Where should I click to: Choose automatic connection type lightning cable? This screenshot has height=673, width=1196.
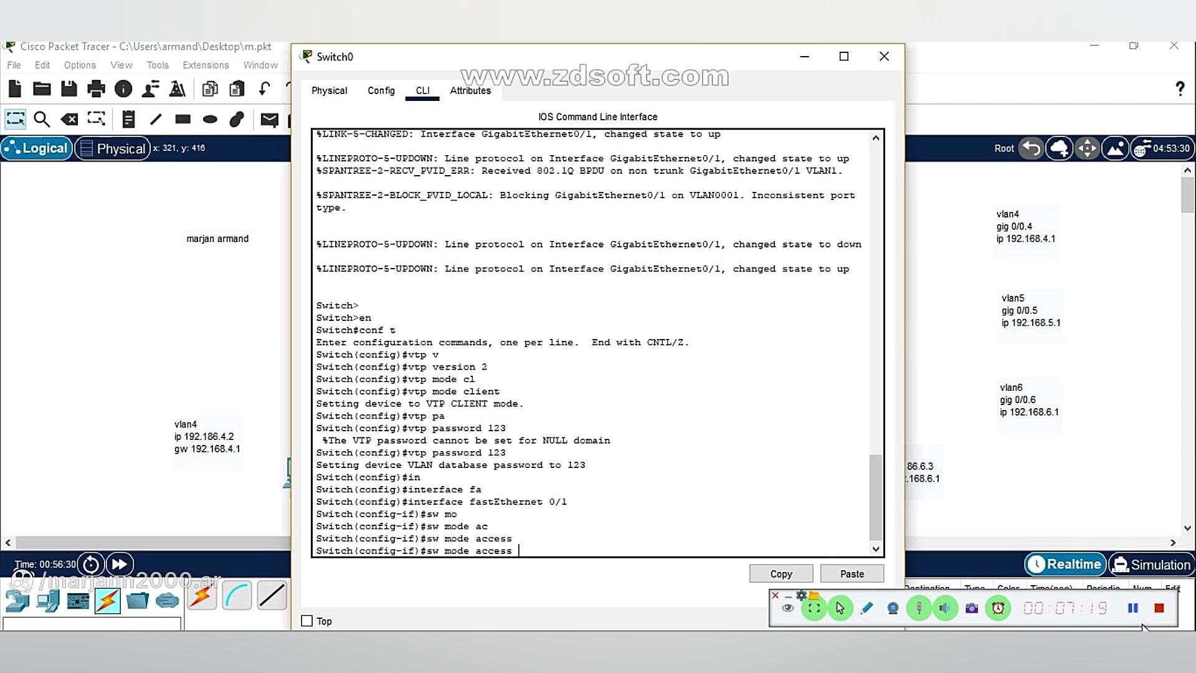click(x=202, y=596)
